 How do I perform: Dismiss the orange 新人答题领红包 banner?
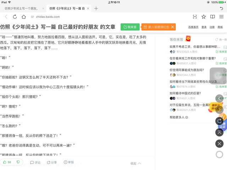pos(172,27)
